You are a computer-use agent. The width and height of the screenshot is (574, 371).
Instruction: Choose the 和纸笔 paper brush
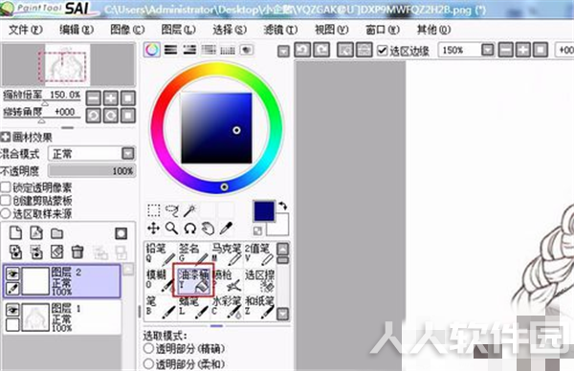tap(259, 307)
